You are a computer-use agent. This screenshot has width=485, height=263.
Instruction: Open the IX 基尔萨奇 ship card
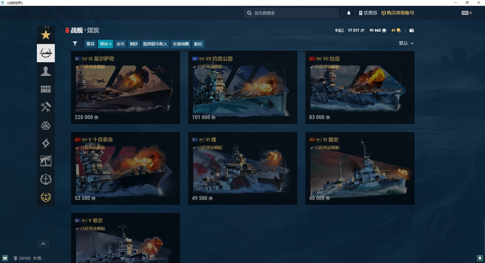point(125,87)
